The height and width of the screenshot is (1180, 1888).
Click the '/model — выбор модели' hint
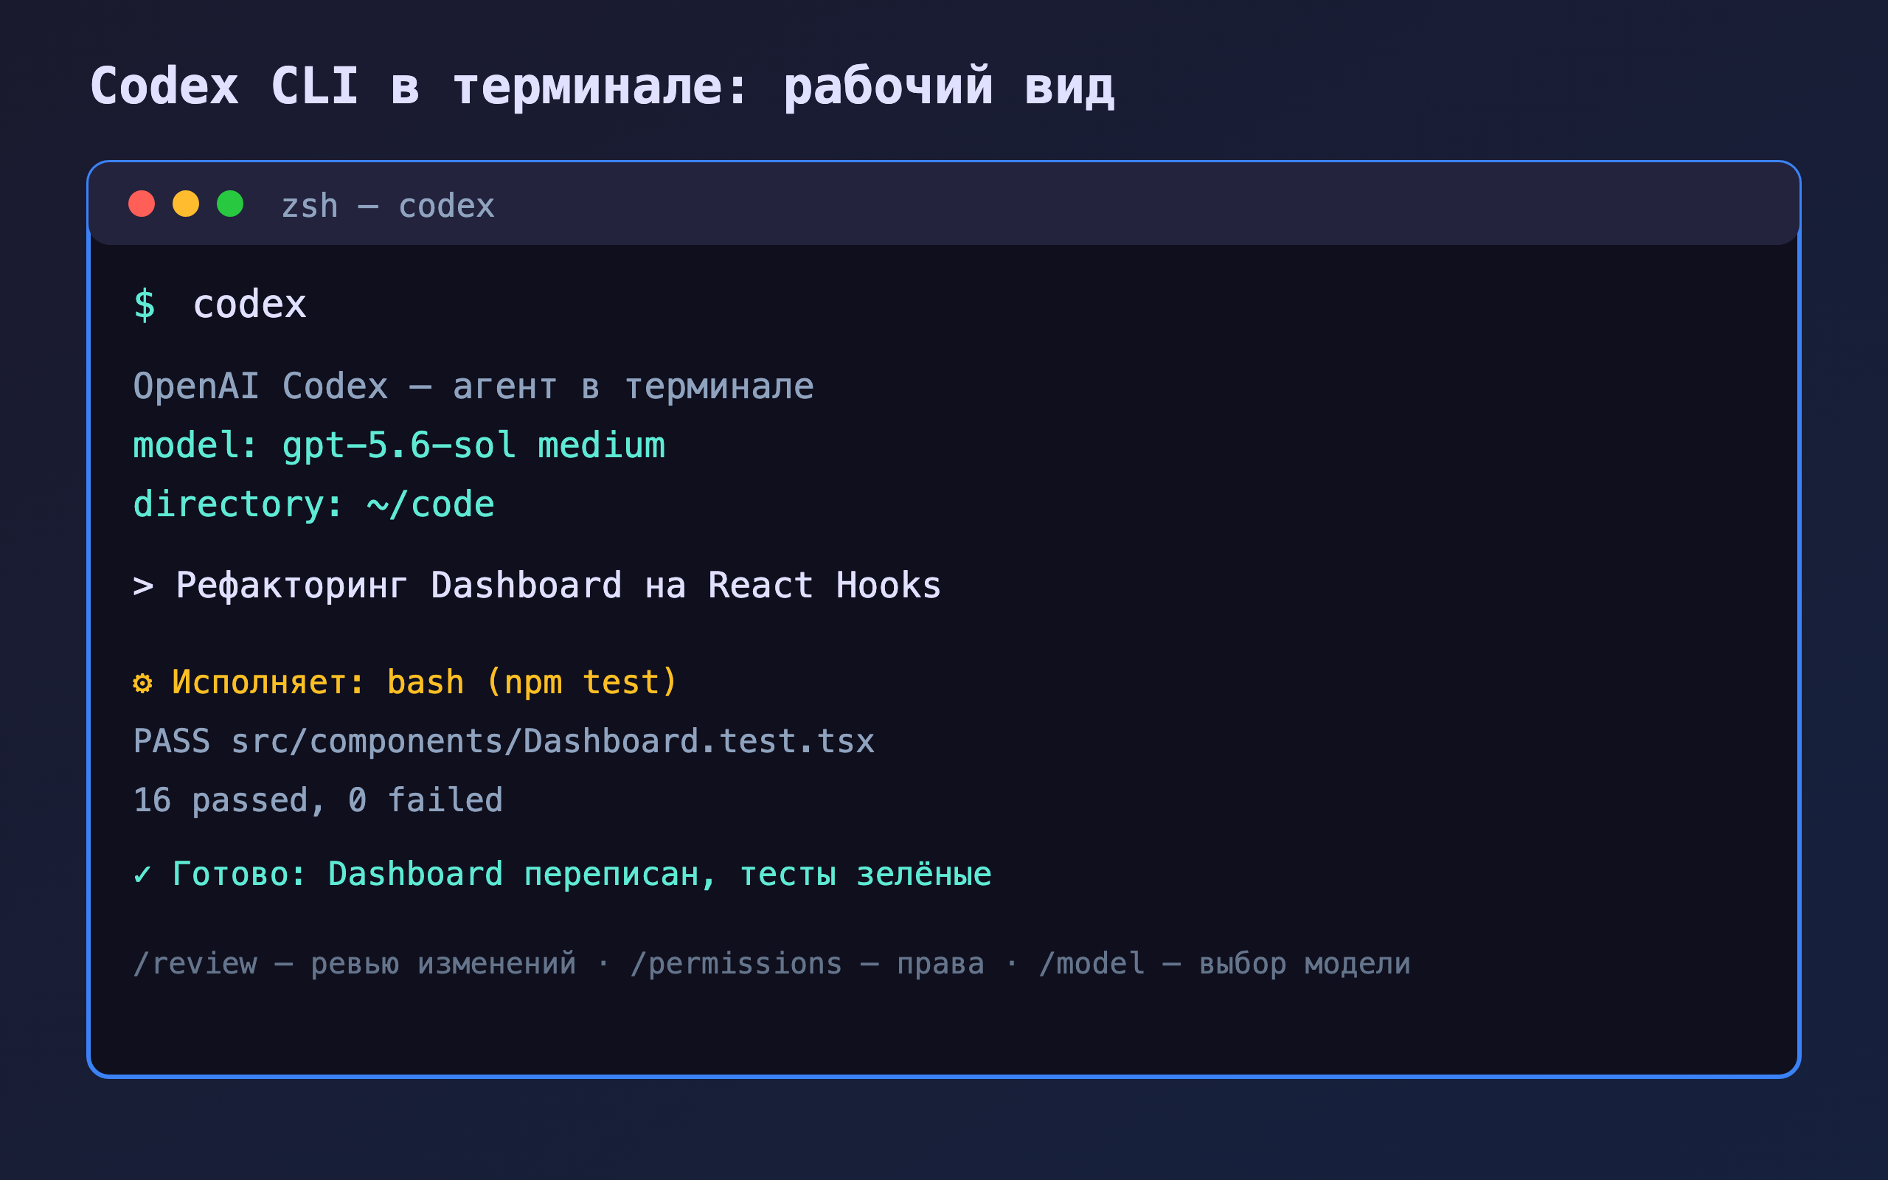pos(1225,965)
